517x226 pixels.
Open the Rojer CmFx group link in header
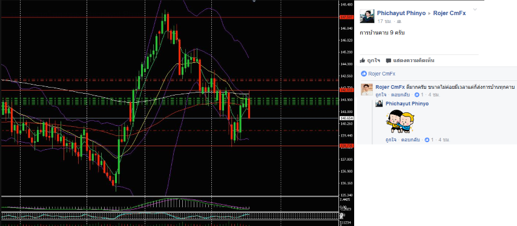pos(449,13)
